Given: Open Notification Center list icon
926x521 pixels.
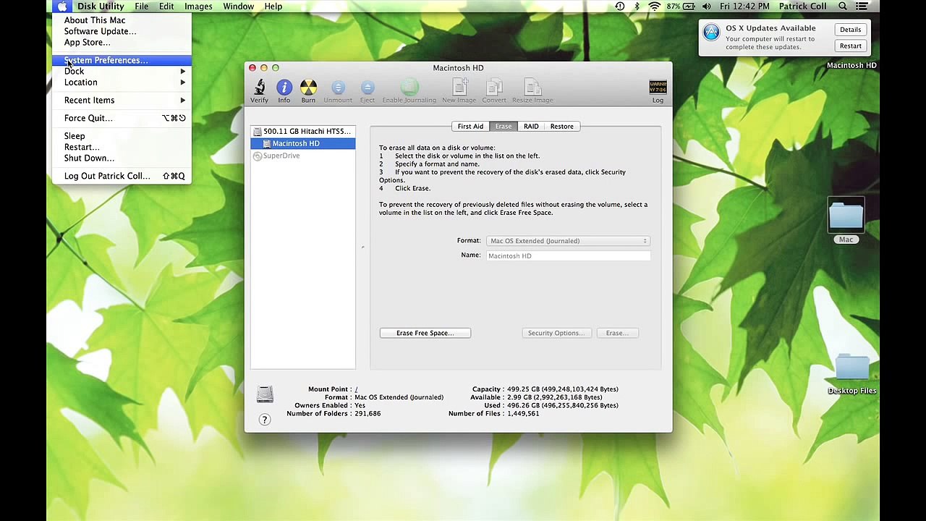Looking at the screenshot, I should [863, 7].
